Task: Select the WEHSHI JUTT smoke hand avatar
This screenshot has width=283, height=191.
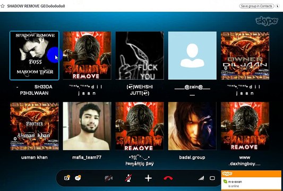Action: point(140,56)
